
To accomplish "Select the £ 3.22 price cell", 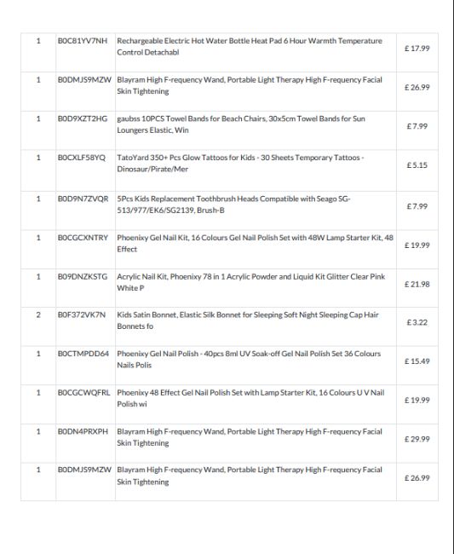I will pyautogui.click(x=417, y=322).
